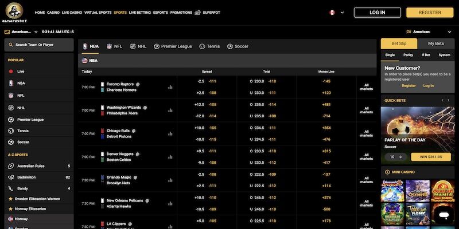Click WIN $261.95 parlay button
Image resolution: width=459 pixels, height=229 pixels.
[431, 157]
